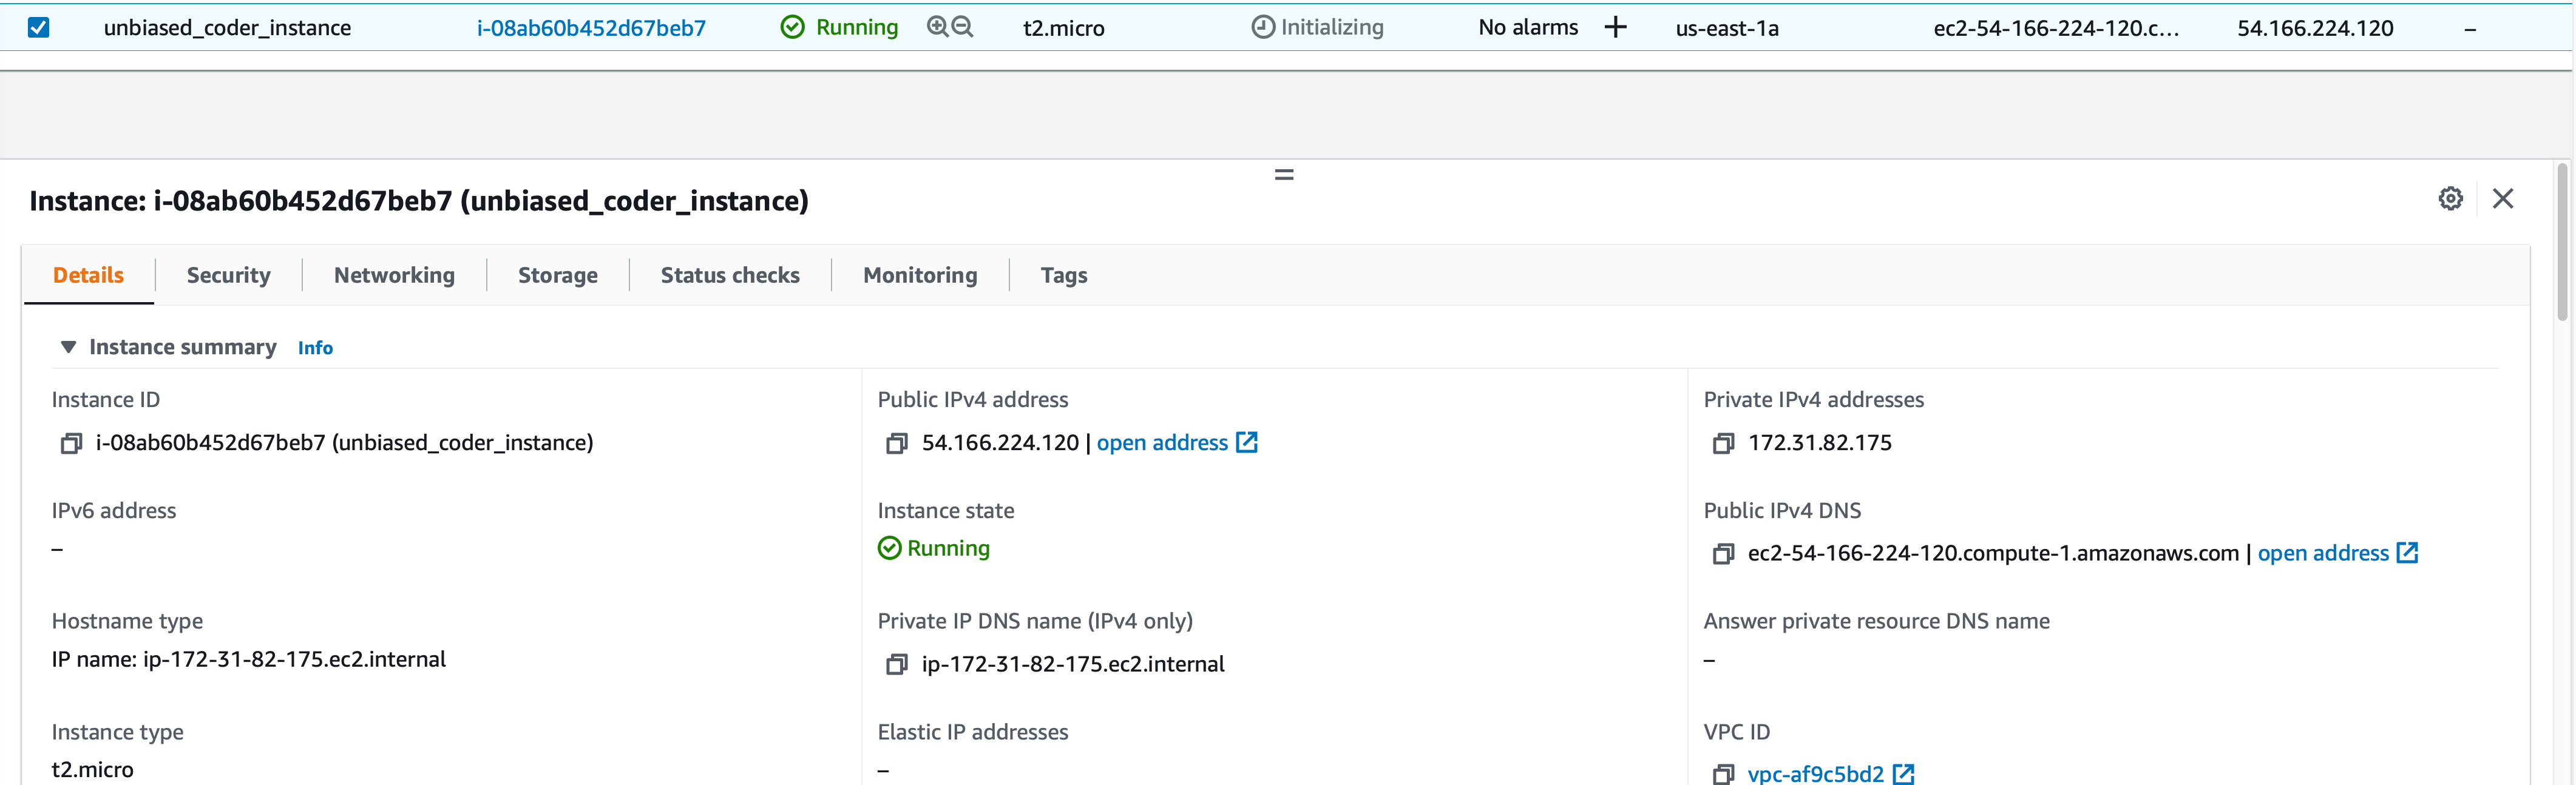Click external link icon next to 54.166.224.120
This screenshot has height=785, width=2576.
tap(1246, 442)
